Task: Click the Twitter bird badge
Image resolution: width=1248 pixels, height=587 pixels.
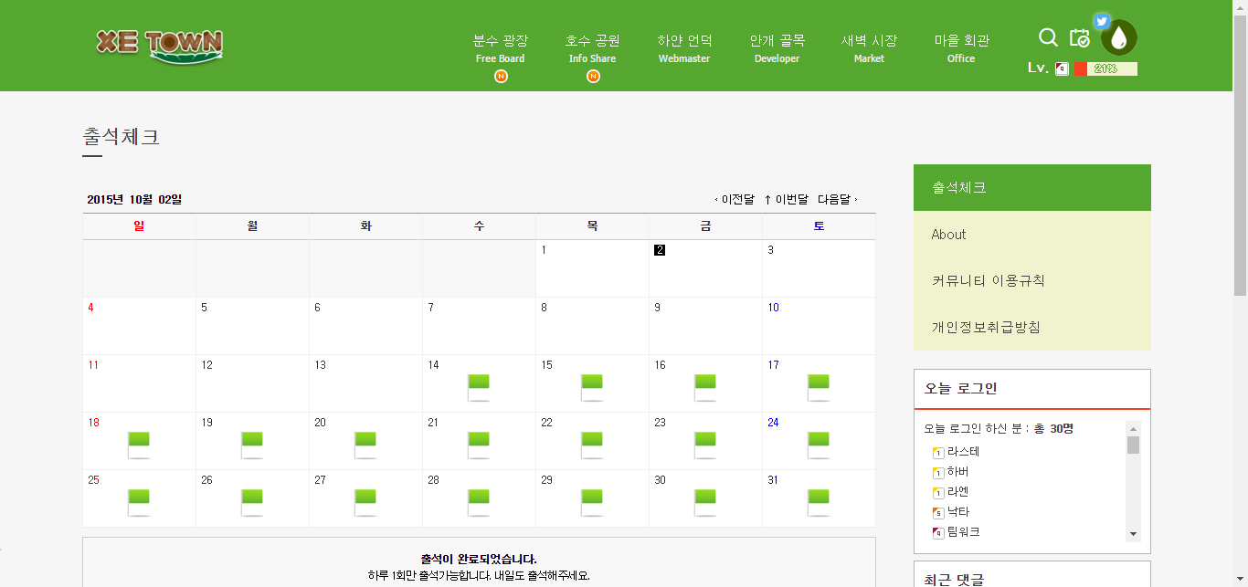Action: 1102,21
